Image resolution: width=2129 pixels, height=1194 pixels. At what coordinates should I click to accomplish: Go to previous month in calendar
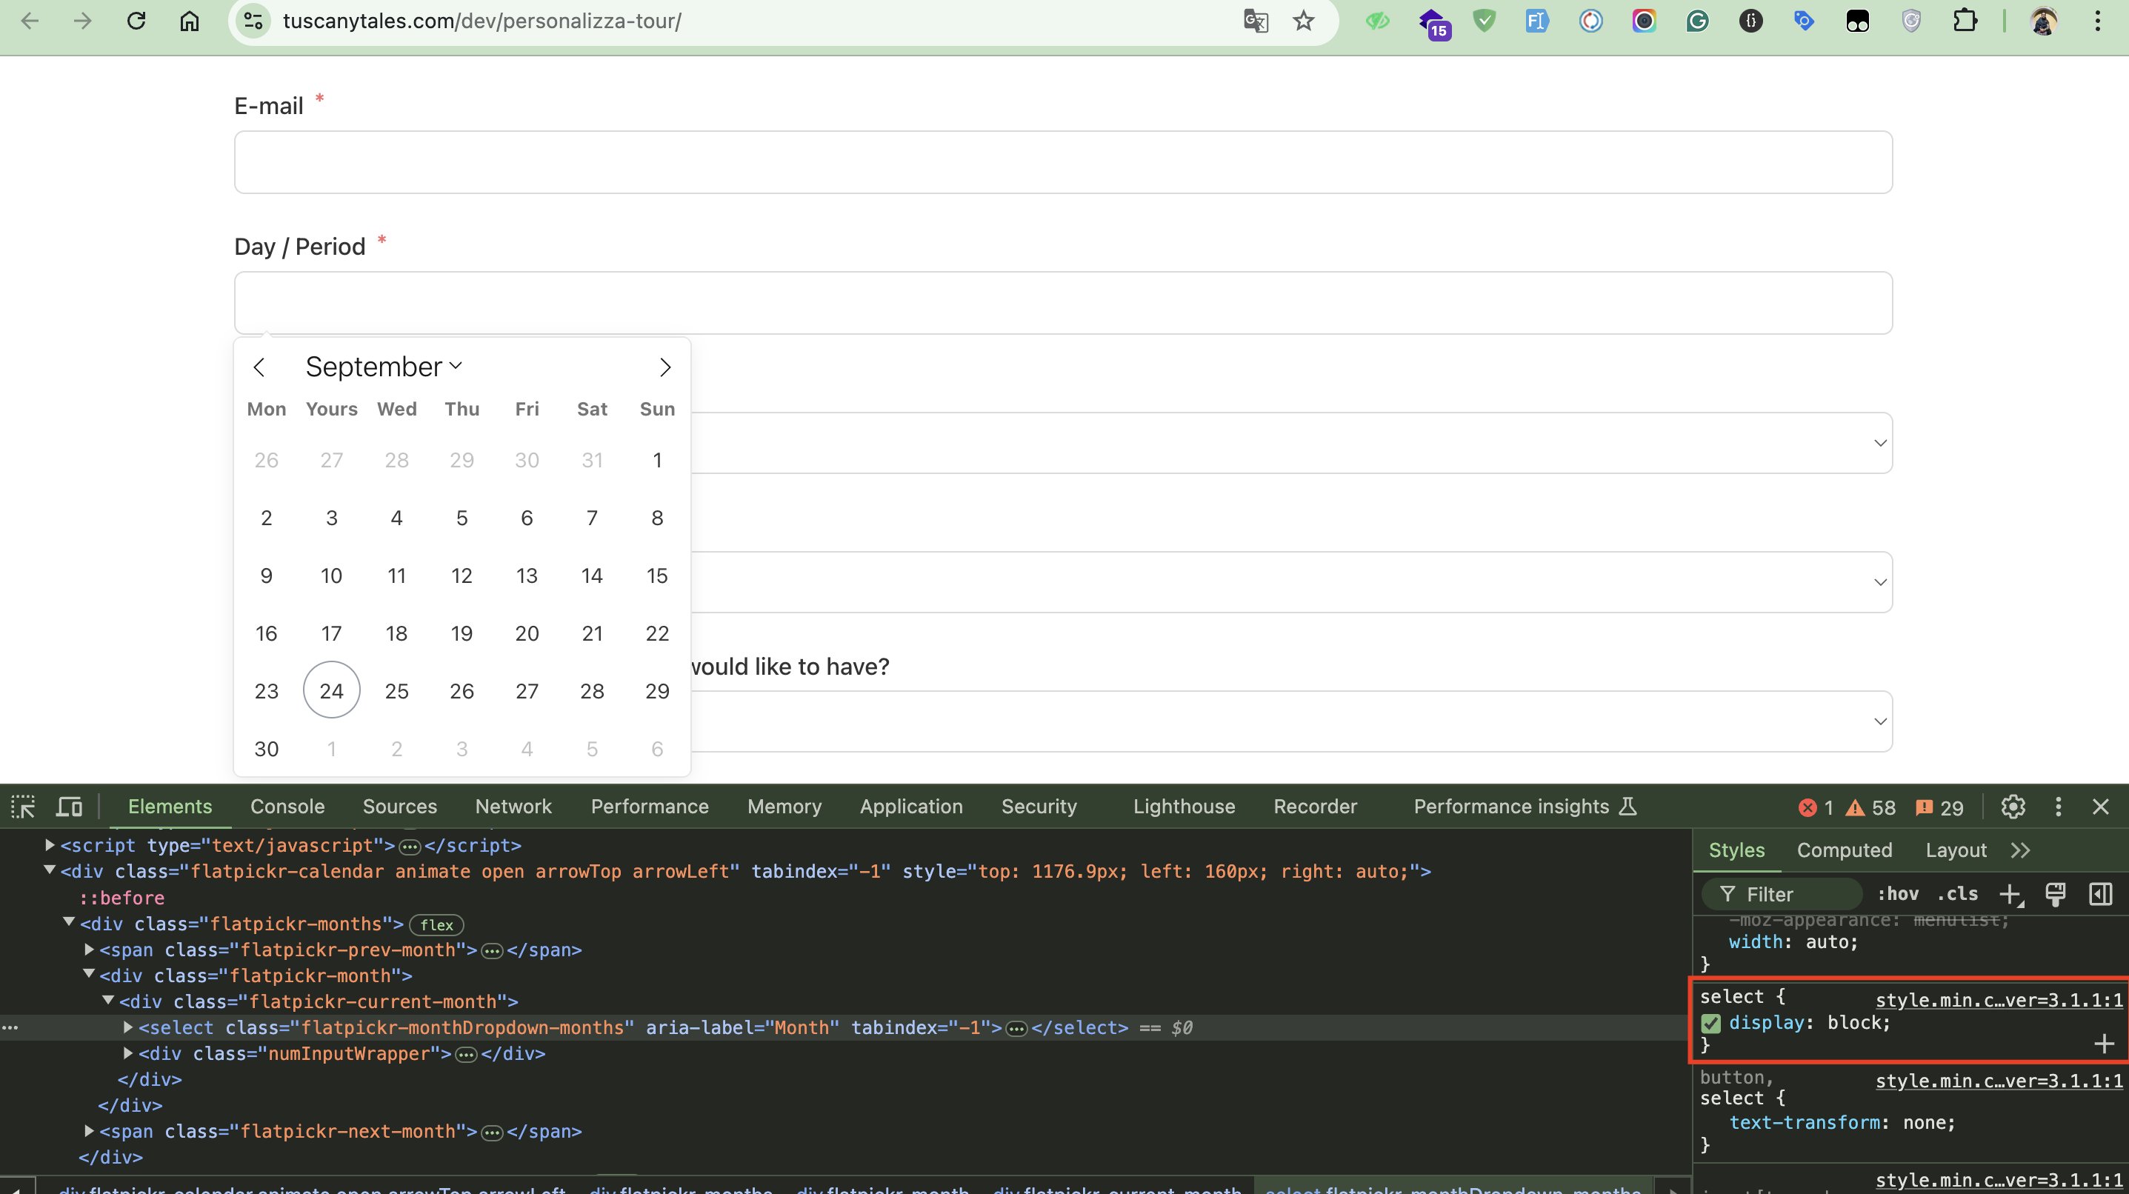coord(259,367)
